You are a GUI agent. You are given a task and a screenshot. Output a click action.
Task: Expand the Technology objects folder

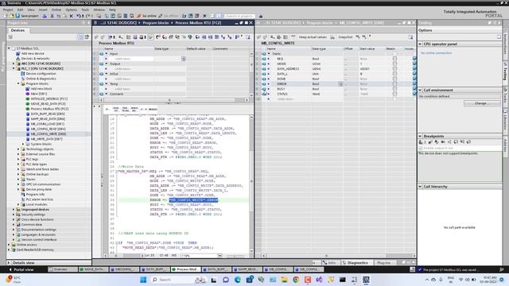pos(18,149)
